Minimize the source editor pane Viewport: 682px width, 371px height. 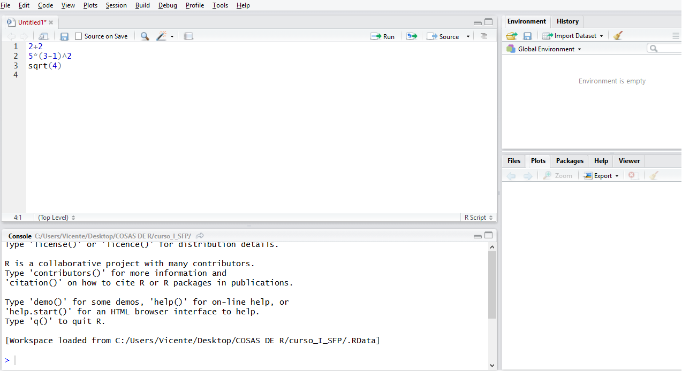point(478,22)
